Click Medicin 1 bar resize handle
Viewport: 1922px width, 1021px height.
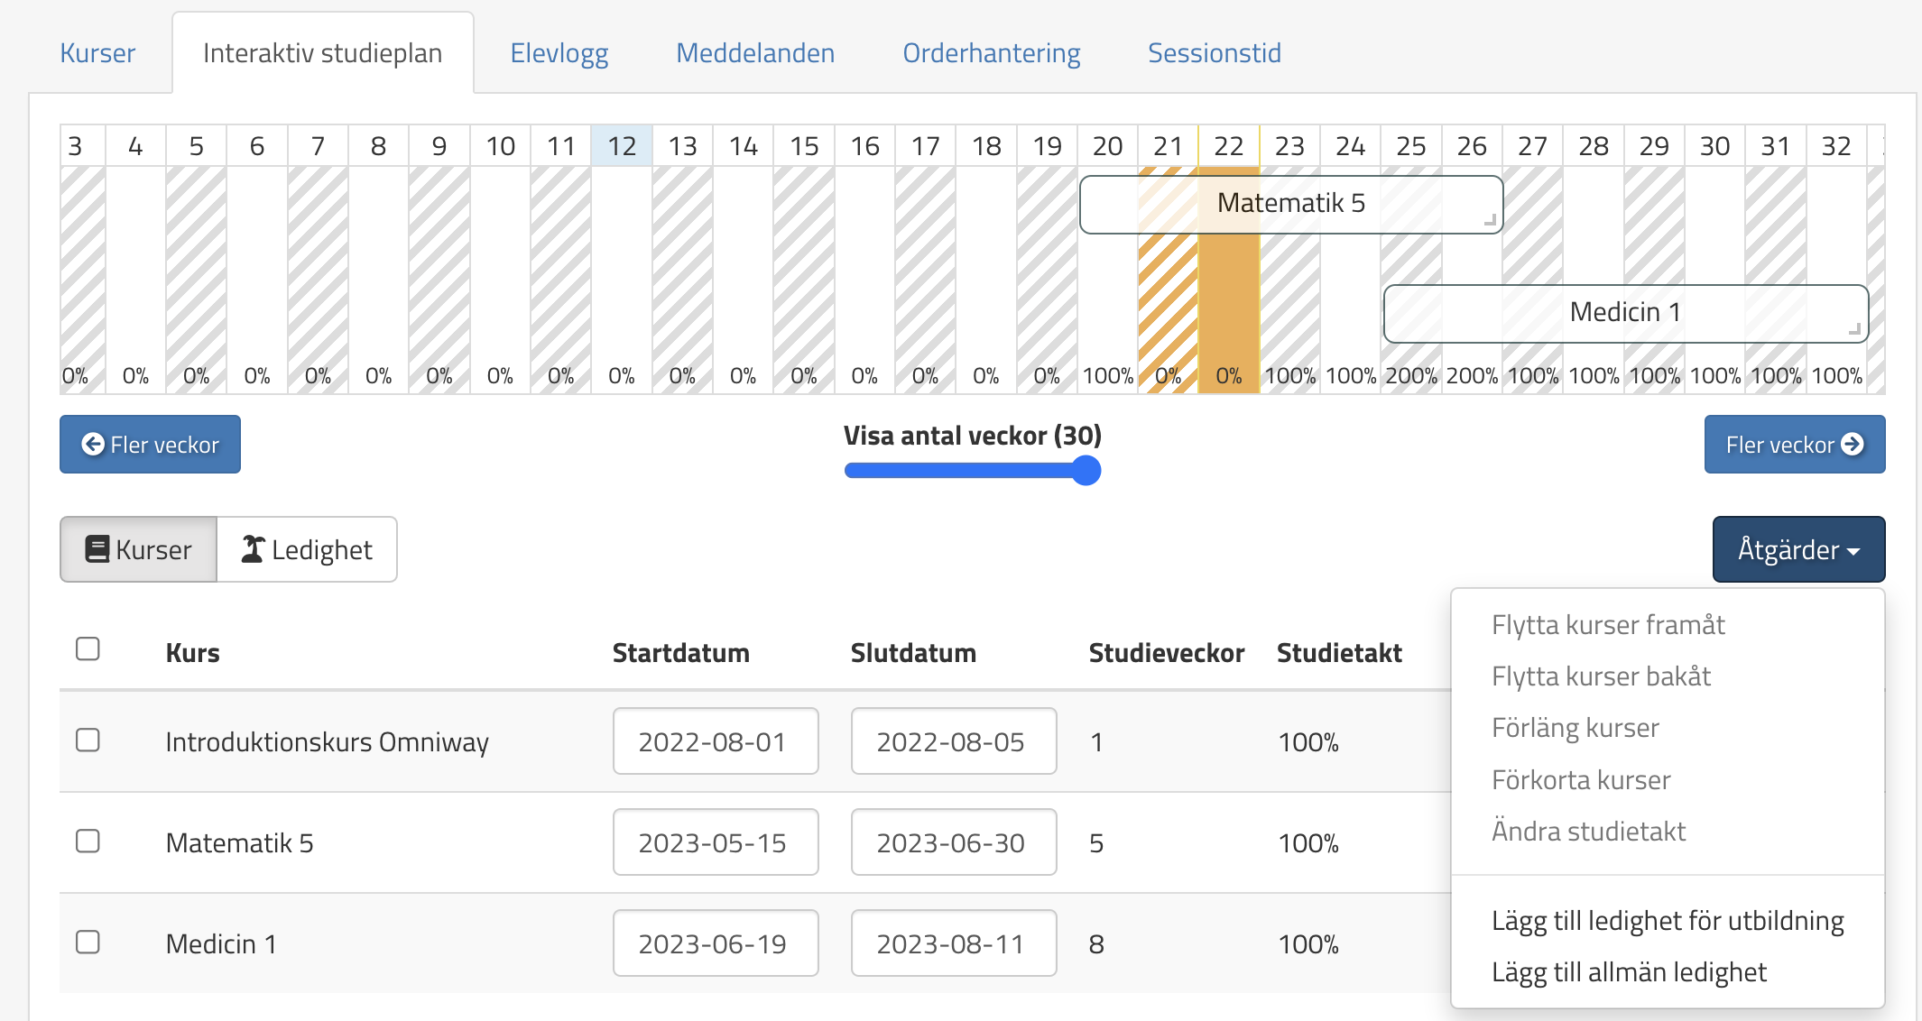pos(1854,329)
